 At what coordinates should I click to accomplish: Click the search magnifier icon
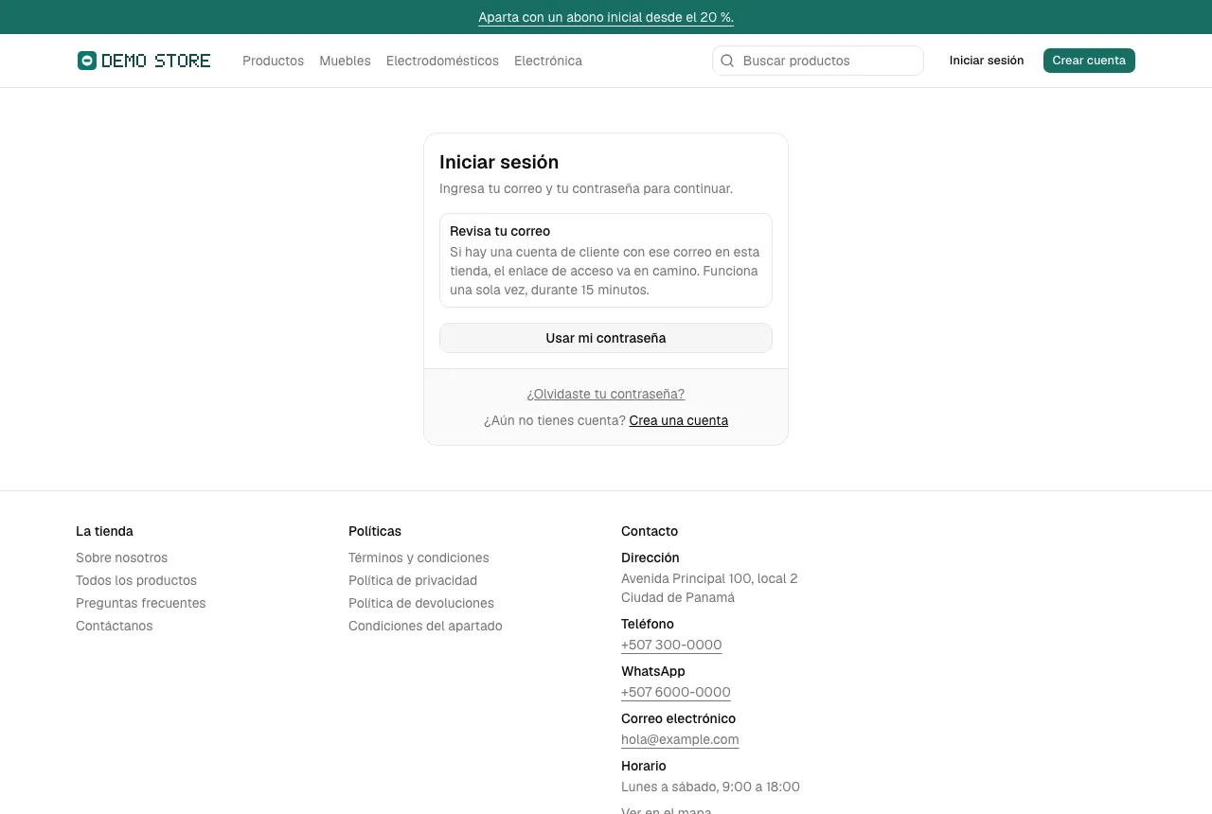[727, 61]
